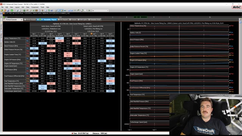The height and width of the screenshot is (136, 242).
Task: Click the open folder toolbar icon
Action: click(2, 11)
